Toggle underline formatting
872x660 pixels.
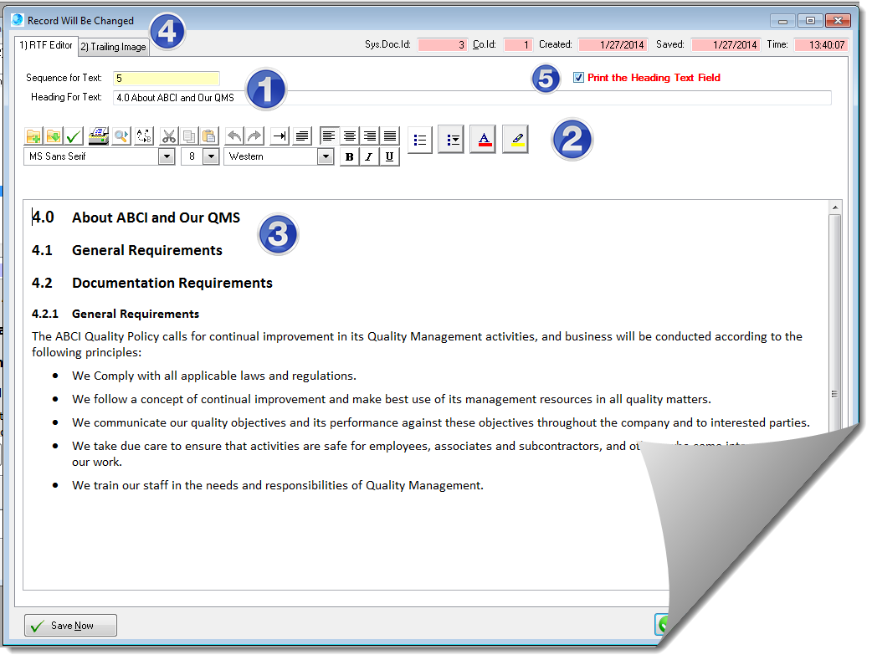(390, 156)
